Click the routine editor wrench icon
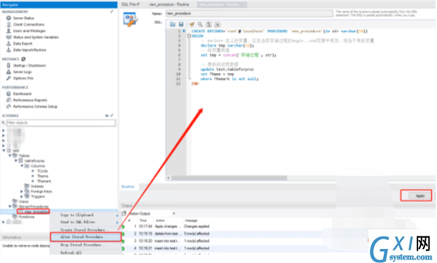 130,20
